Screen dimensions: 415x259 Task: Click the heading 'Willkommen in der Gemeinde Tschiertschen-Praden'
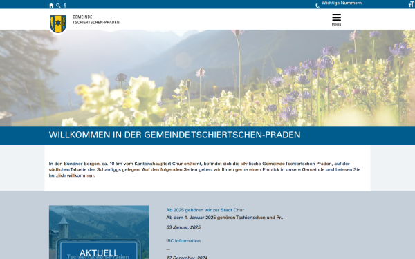pyautogui.click(x=175, y=135)
